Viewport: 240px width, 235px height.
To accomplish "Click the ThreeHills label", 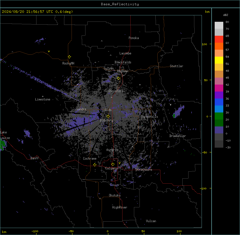I will coord(150,117).
